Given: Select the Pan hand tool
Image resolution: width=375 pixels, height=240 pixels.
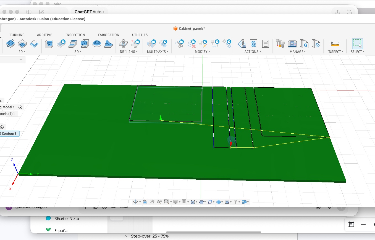Looking at the screenshot, I should pyautogui.click(x=152, y=202).
